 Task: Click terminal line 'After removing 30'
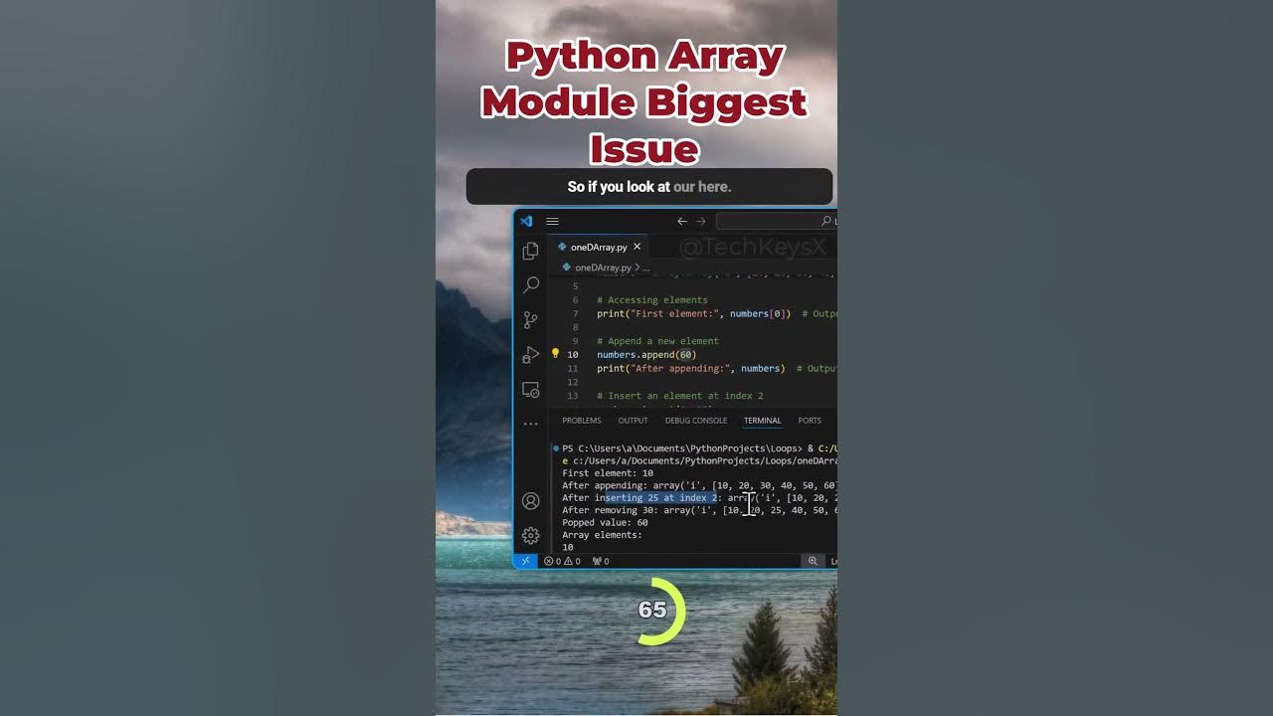(699, 510)
